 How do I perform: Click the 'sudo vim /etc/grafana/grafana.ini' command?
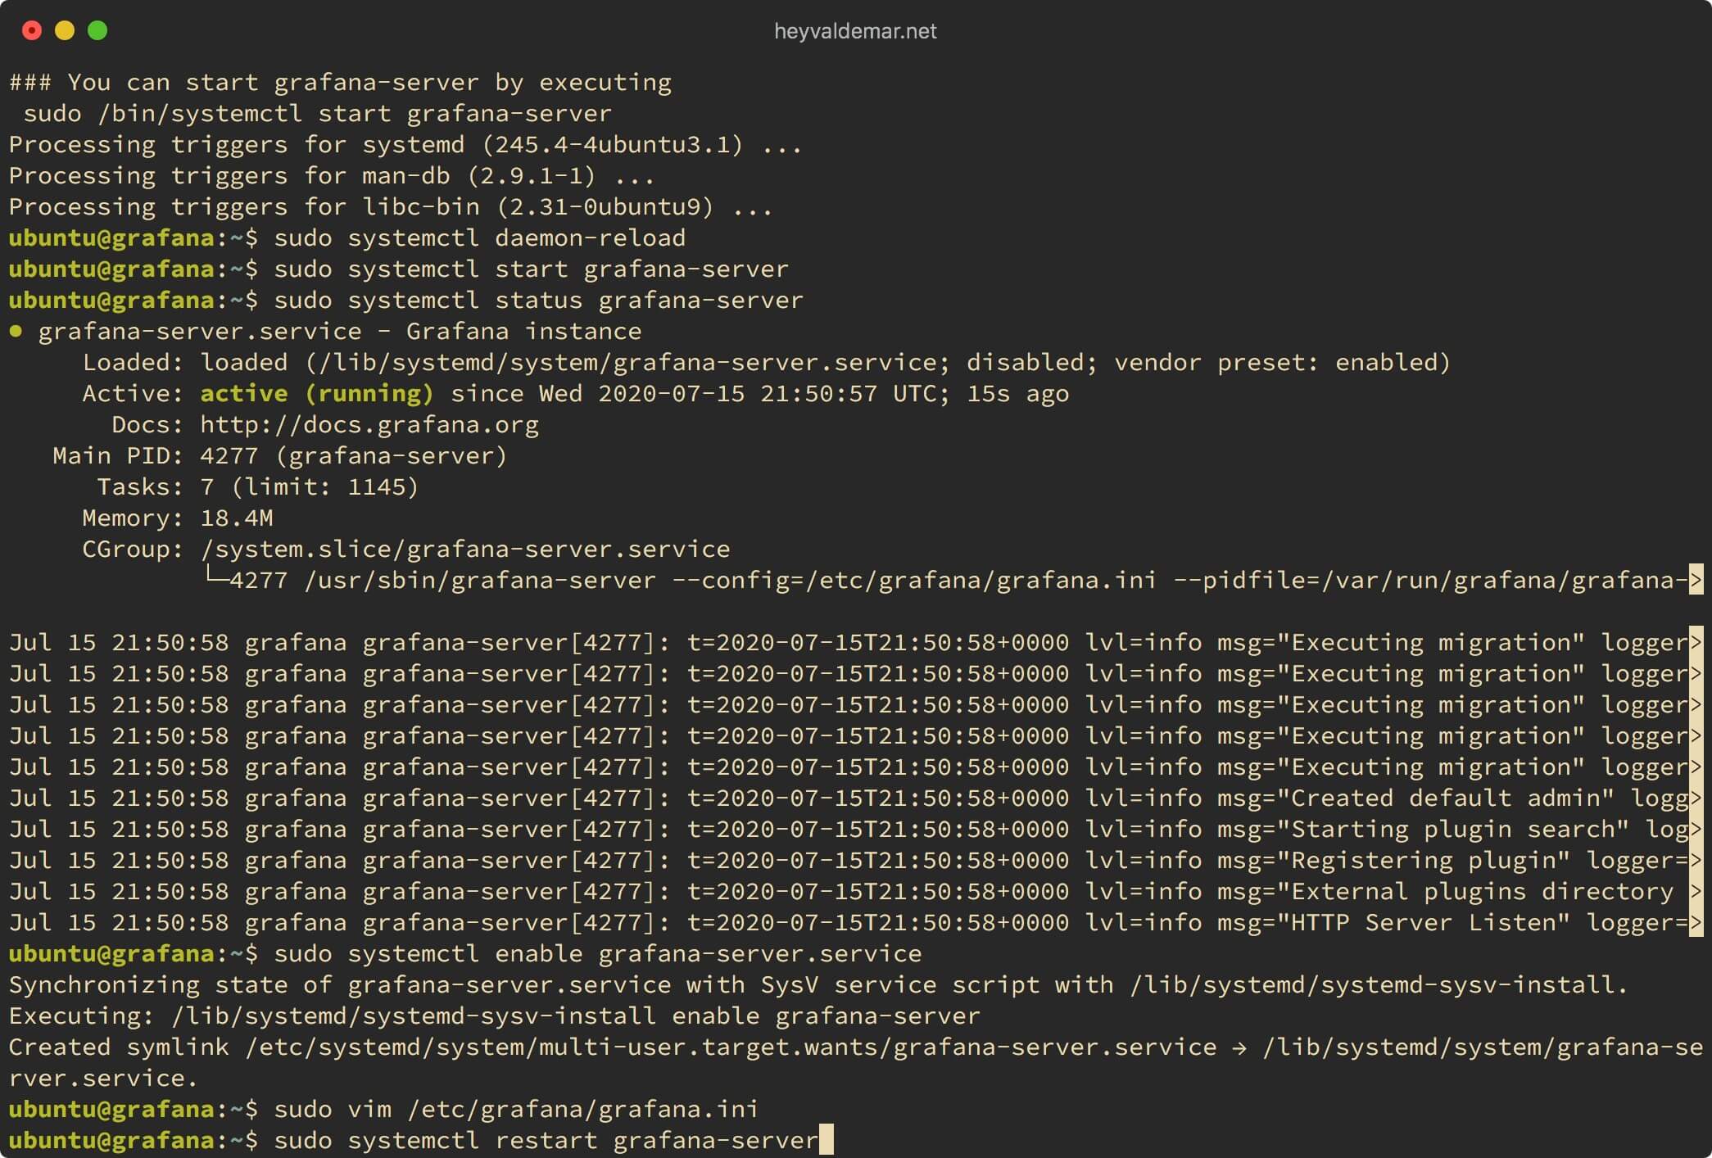tap(516, 1110)
